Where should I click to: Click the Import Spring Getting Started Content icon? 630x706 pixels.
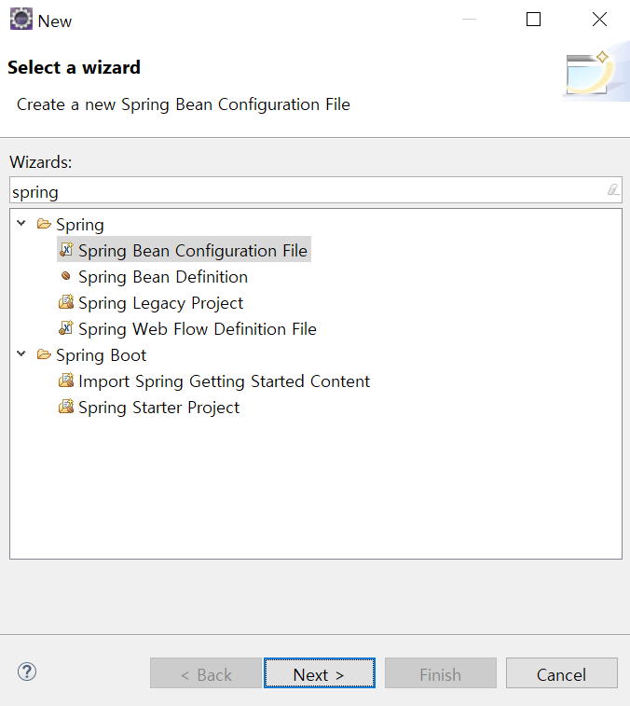click(66, 380)
